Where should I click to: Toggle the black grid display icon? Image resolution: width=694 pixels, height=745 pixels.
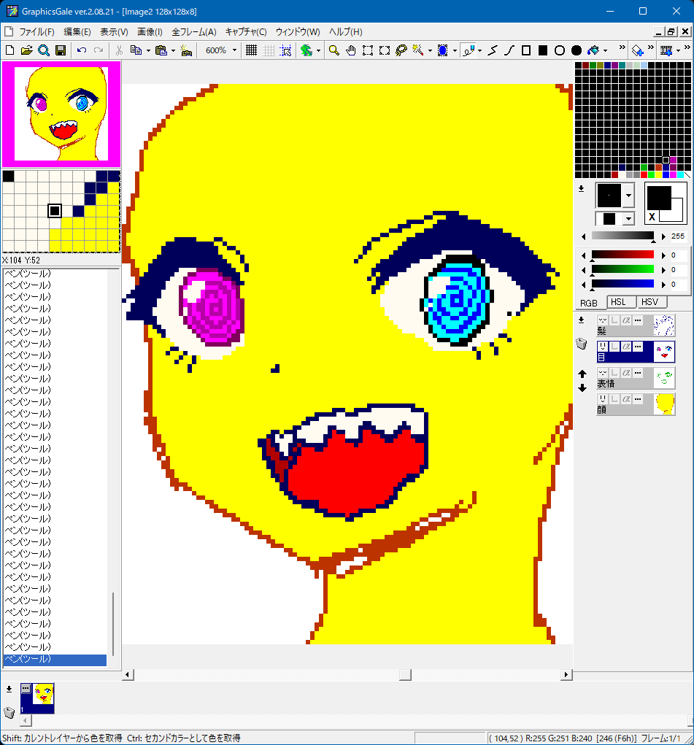(252, 50)
